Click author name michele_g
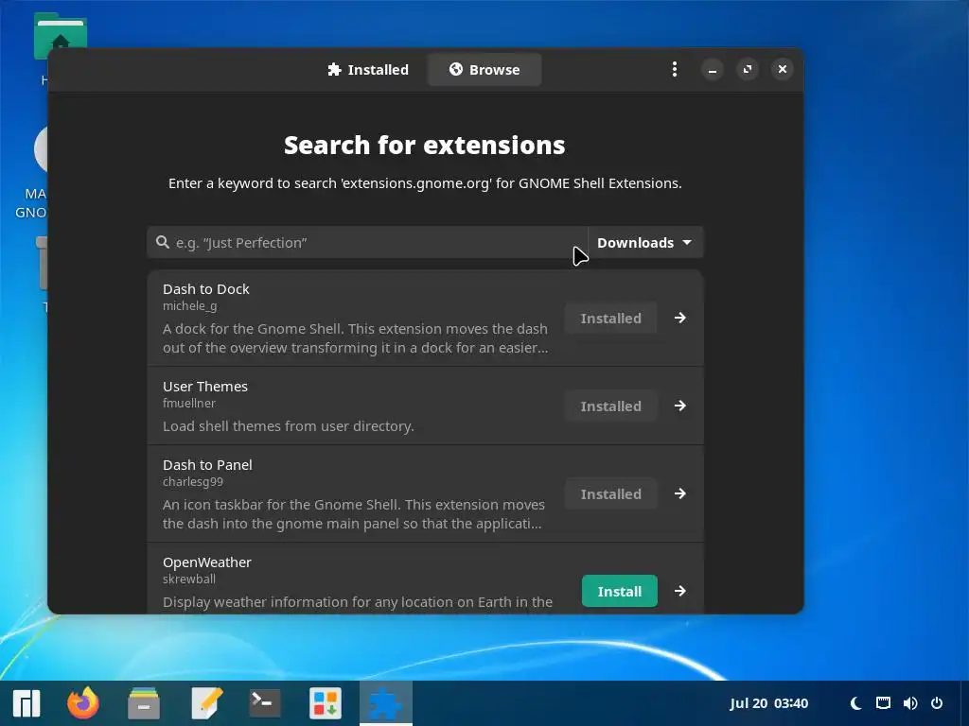The height and width of the screenshot is (726, 969). (x=189, y=306)
